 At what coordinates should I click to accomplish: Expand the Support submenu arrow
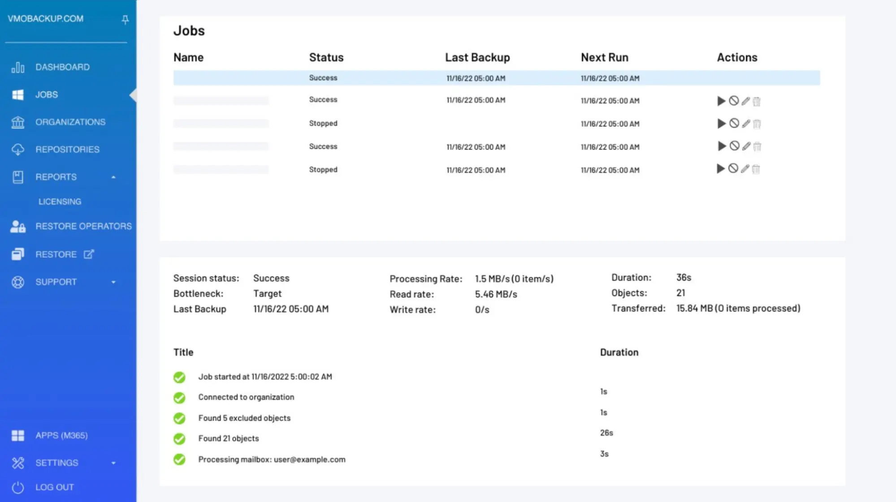click(113, 282)
